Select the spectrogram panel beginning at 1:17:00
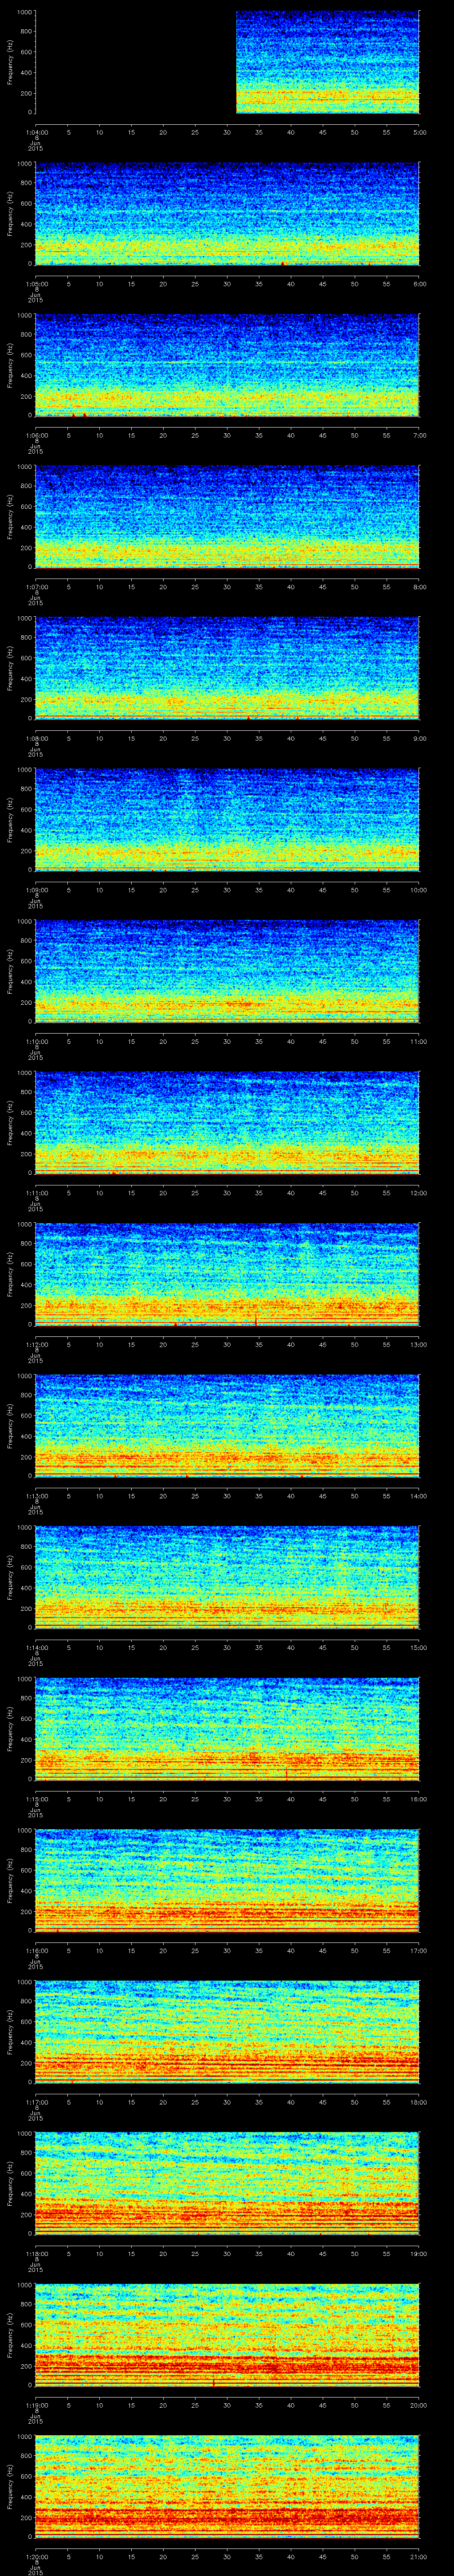The width and height of the screenshot is (454, 2576). pyautogui.click(x=227, y=2032)
